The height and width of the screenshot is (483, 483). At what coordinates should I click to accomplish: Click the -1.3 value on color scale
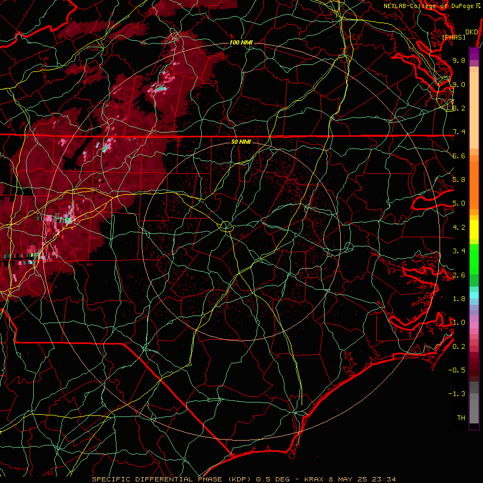tap(457, 394)
